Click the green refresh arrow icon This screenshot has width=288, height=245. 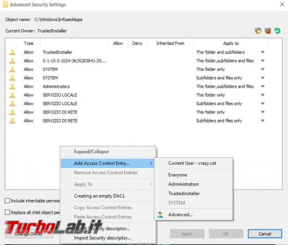pyautogui.click(x=277, y=31)
